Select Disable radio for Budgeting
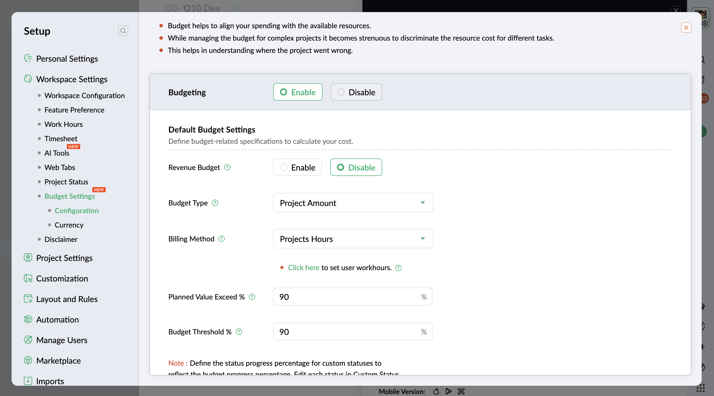The image size is (714, 396). pyautogui.click(x=356, y=92)
